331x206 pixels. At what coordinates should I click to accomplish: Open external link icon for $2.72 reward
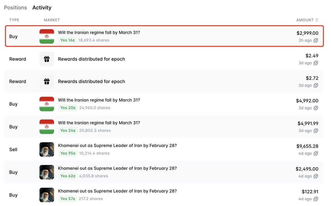pos(316,86)
